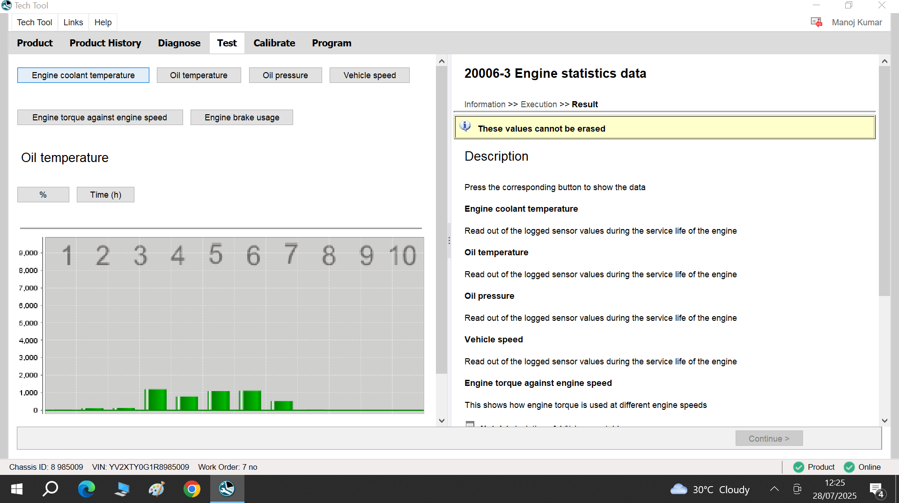Open the Windows Start menu

pyautogui.click(x=16, y=489)
